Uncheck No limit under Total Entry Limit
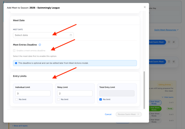This screenshot has width=185, height=129. coord(101,99)
